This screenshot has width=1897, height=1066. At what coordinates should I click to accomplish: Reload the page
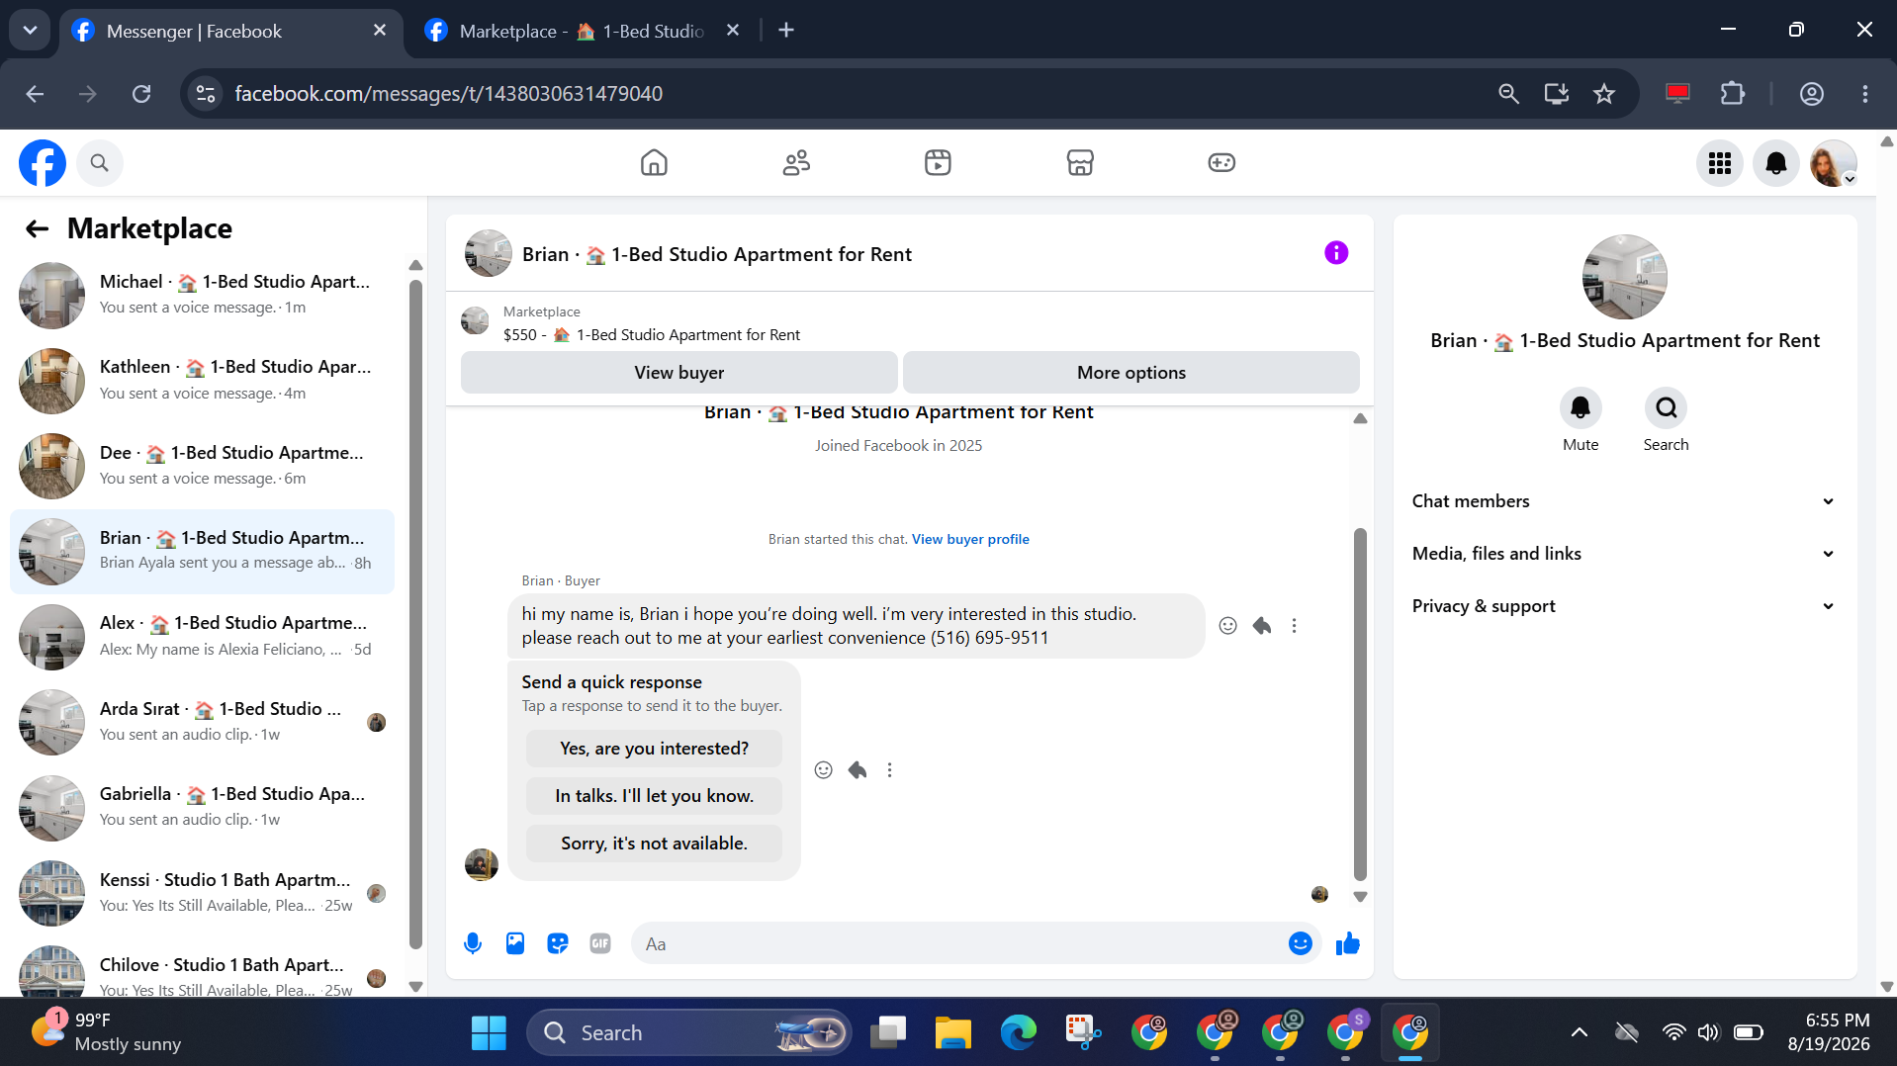pos(141,94)
